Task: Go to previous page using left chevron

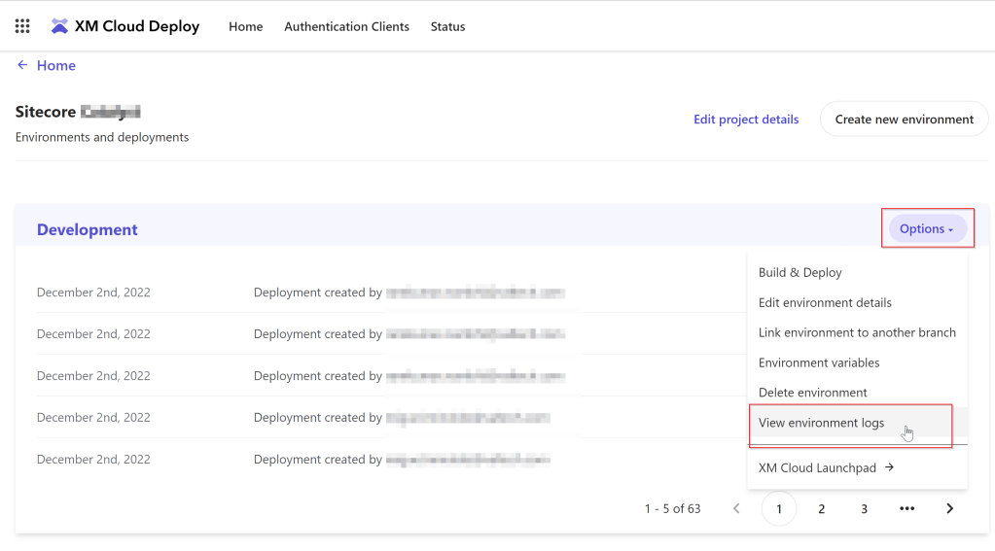Action: click(x=736, y=508)
